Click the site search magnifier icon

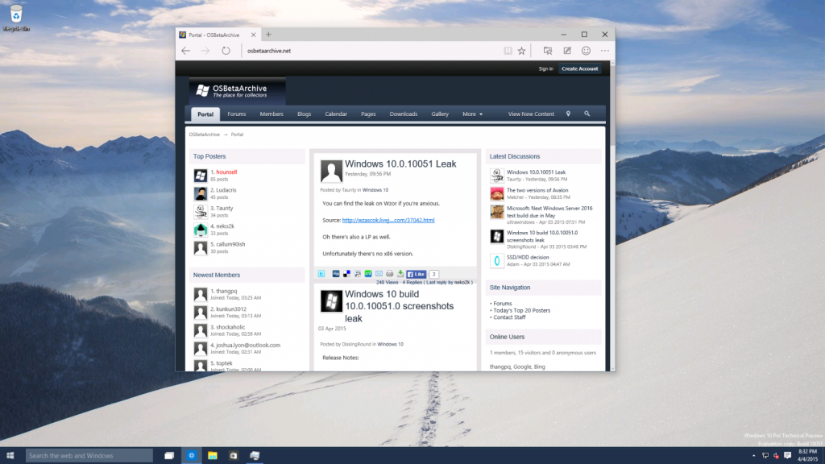click(x=587, y=114)
